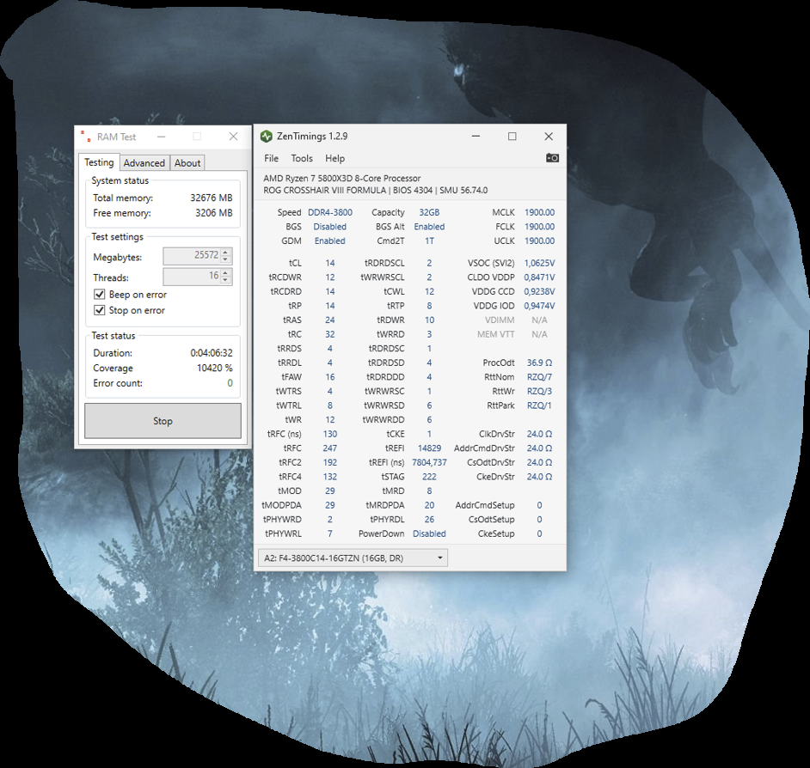Click the RttPark RZQ/1 value
Viewport: 810px width, 768px height.
539,405
